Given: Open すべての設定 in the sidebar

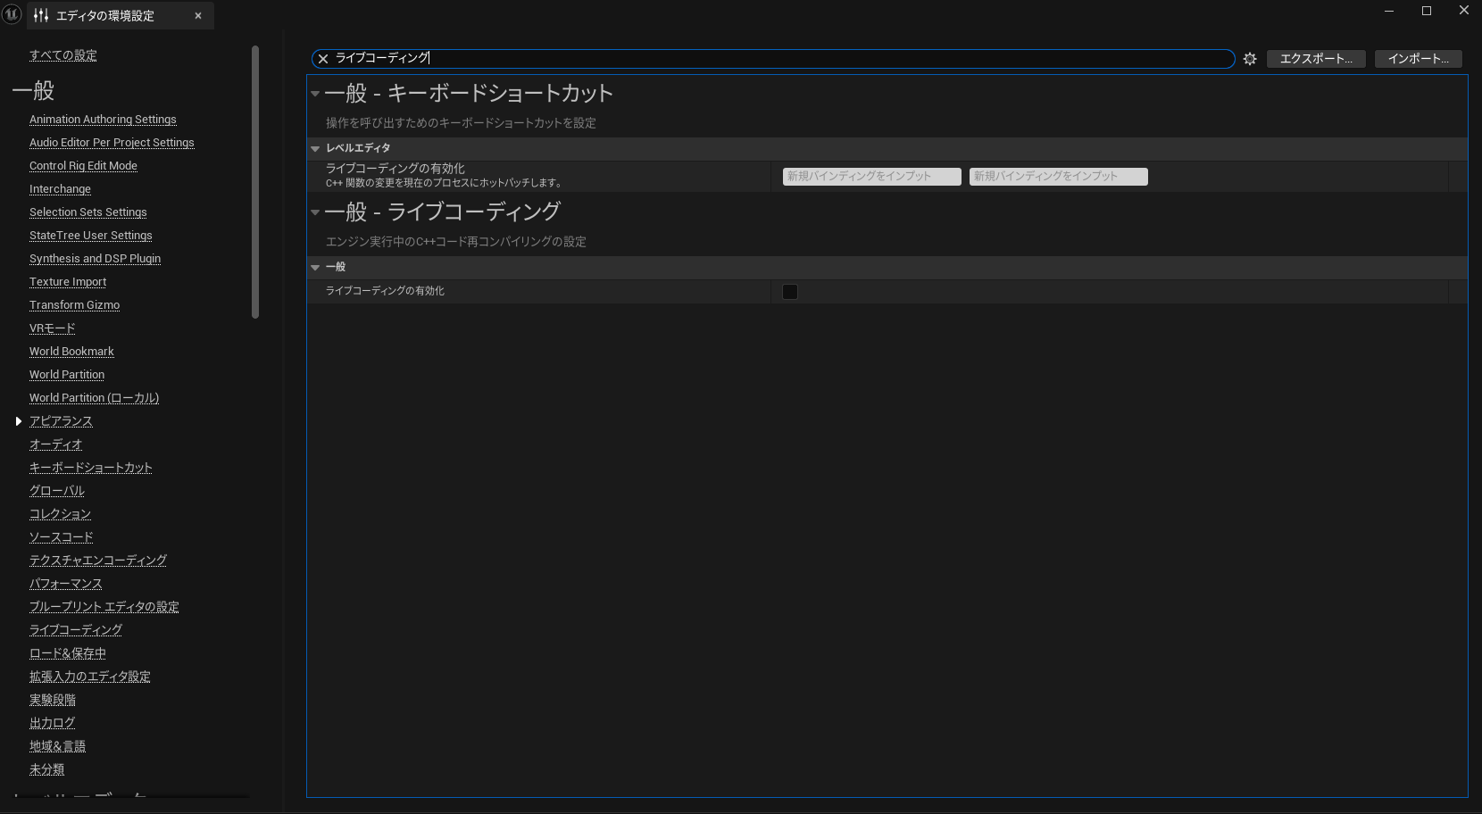Looking at the screenshot, I should tap(63, 54).
